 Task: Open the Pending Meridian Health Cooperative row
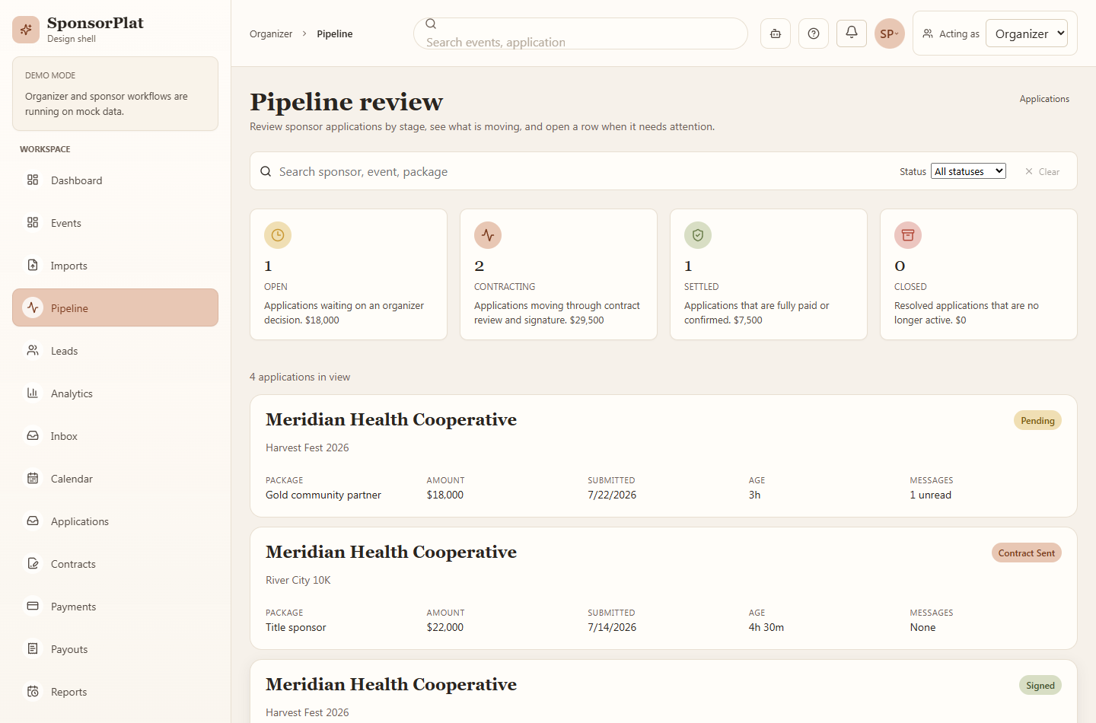coord(664,456)
